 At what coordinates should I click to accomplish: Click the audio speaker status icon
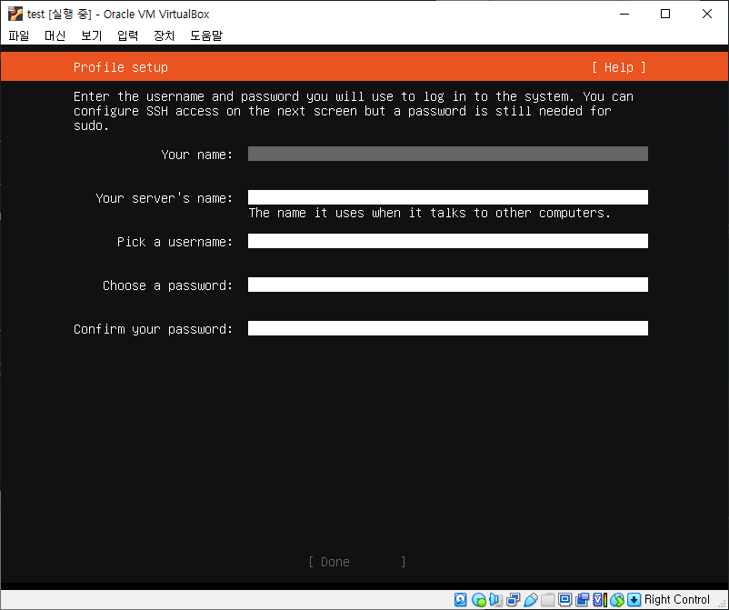[x=495, y=600]
